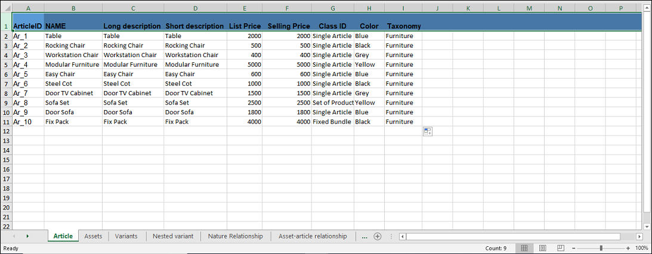652x254 pixels.
Task: Open the Asset-article relationship sheet tab
Action: 313,236
